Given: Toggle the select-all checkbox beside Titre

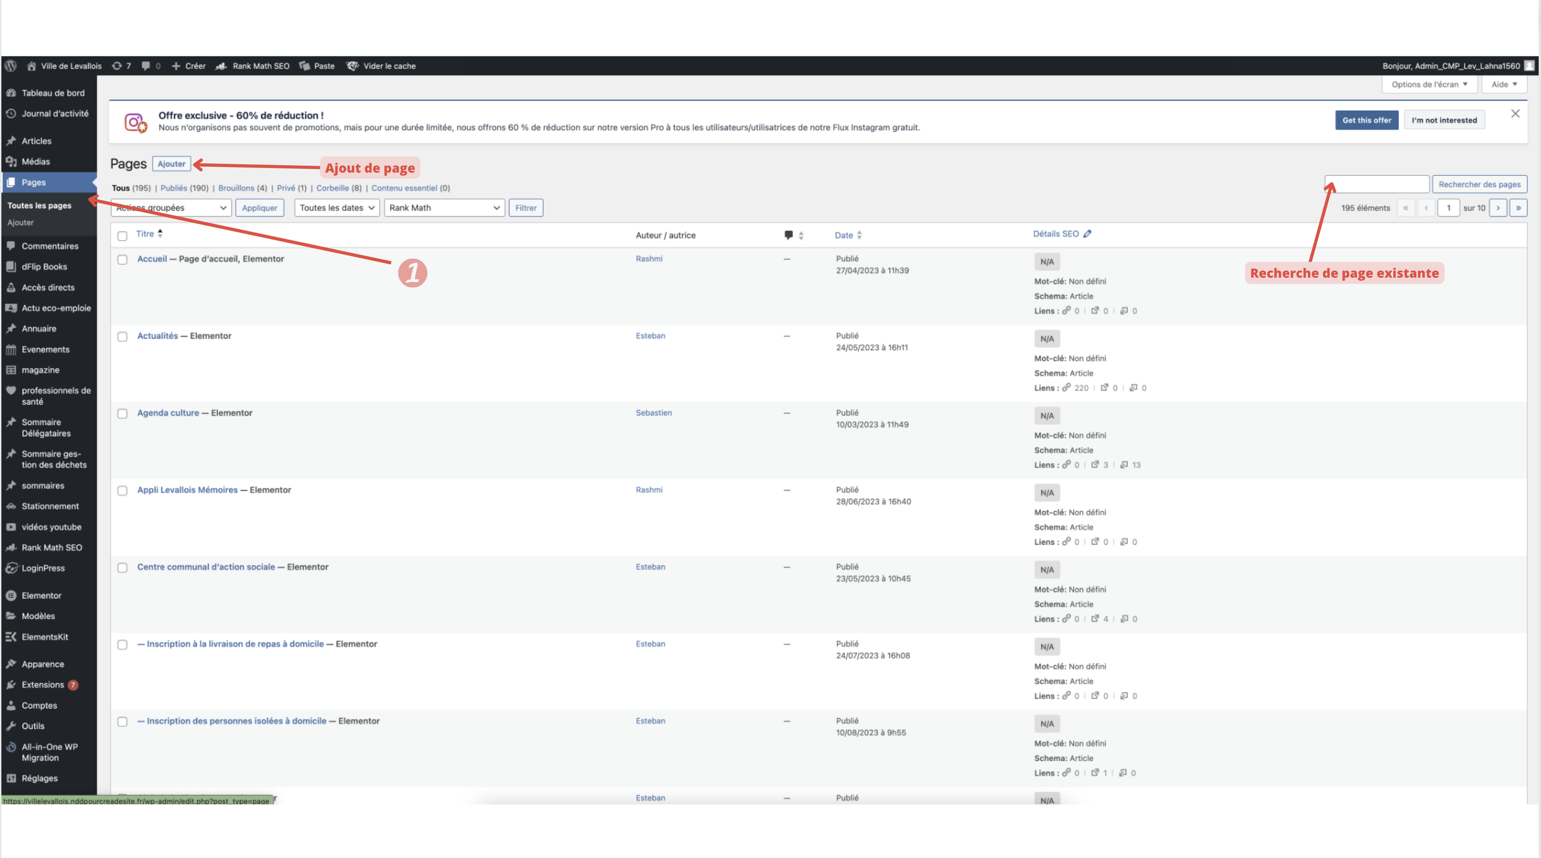Looking at the screenshot, I should 123,236.
